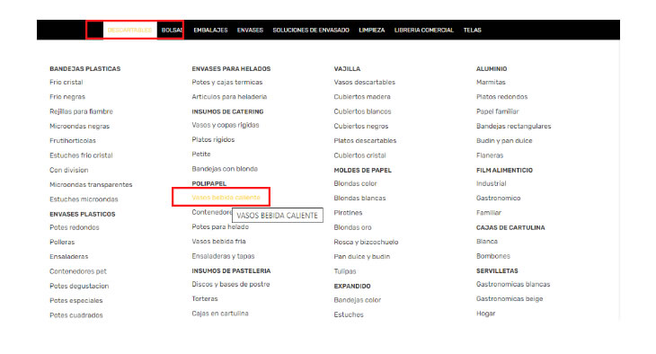Select Bombones under Cajas de cartulina
Image resolution: width=656 pixels, height=354 pixels.
pyautogui.click(x=492, y=256)
